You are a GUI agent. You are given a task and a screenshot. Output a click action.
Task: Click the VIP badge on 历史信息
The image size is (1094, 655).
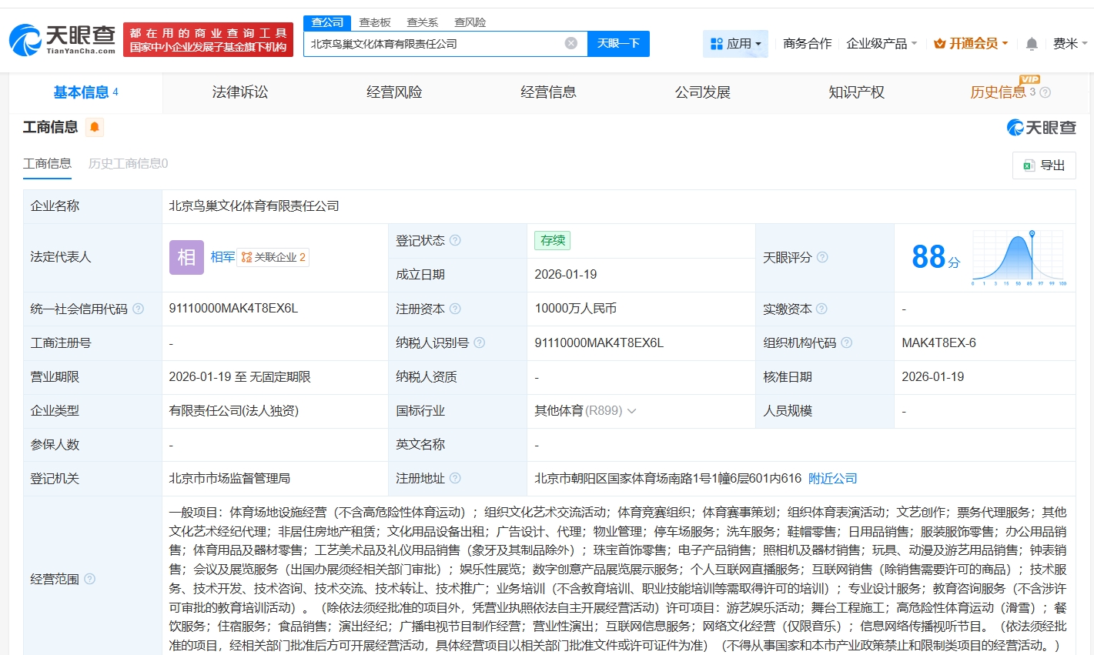(x=1032, y=79)
